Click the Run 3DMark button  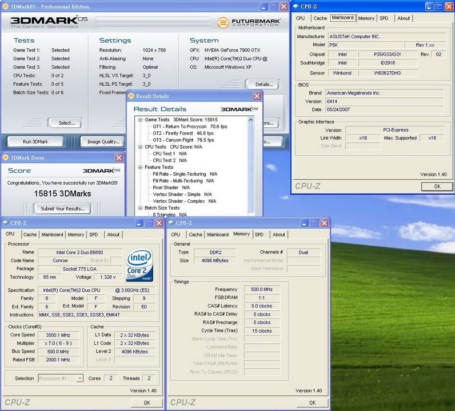[x=35, y=142]
